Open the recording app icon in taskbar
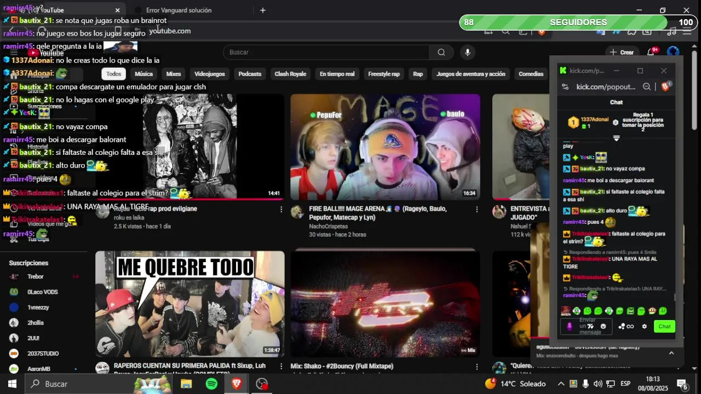701x394 pixels. [262, 384]
